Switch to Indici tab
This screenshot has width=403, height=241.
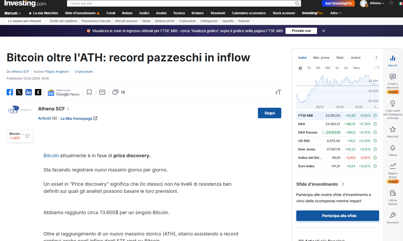302,58
